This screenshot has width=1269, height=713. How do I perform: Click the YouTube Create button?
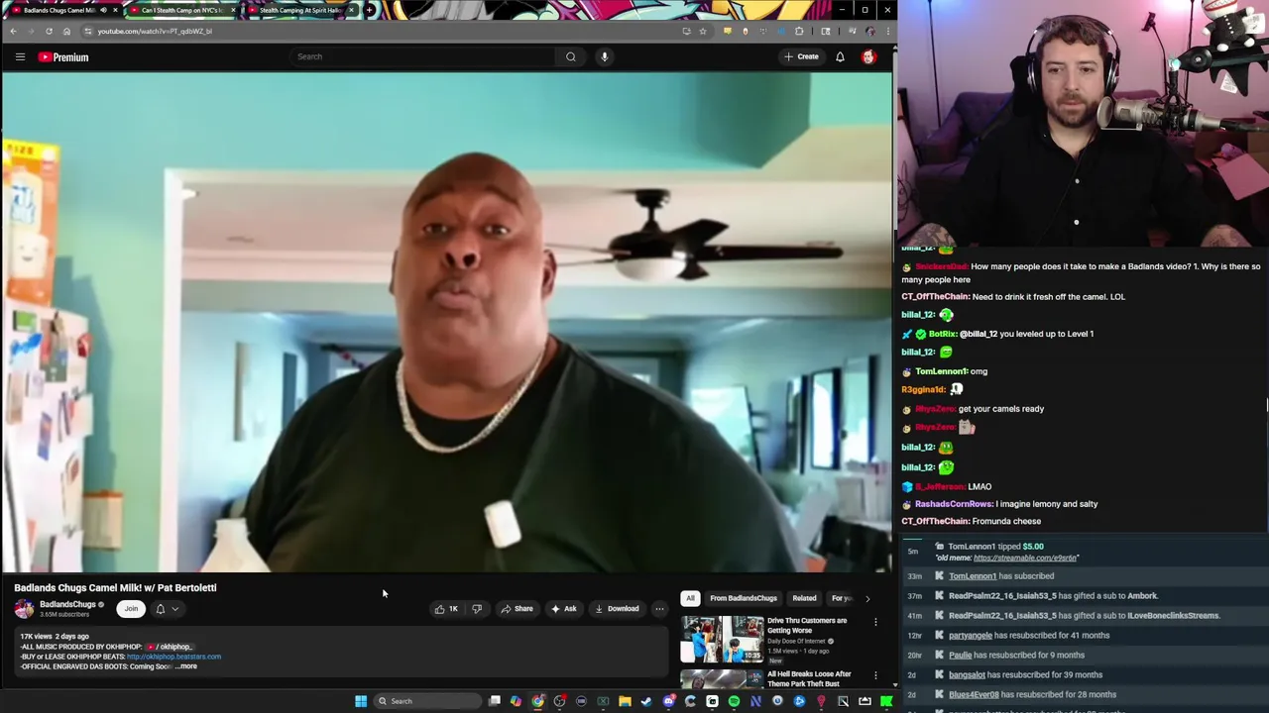802,56
